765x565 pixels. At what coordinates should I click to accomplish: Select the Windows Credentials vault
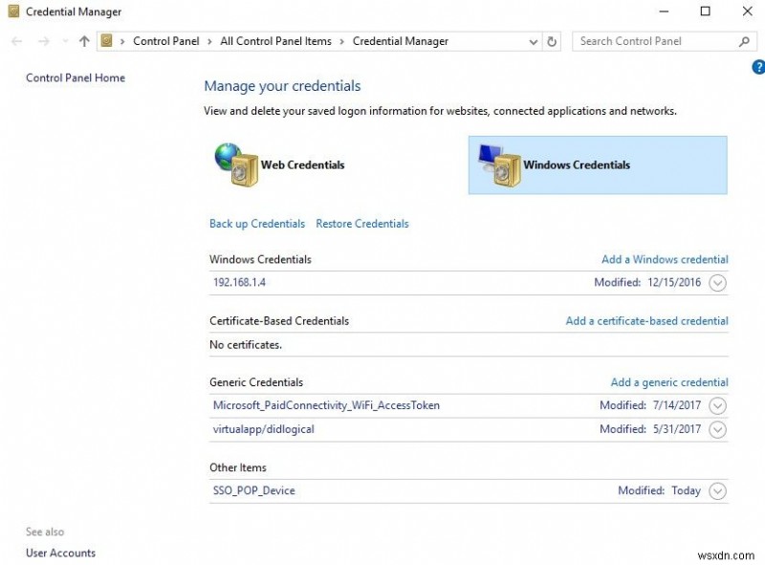tap(598, 165)
